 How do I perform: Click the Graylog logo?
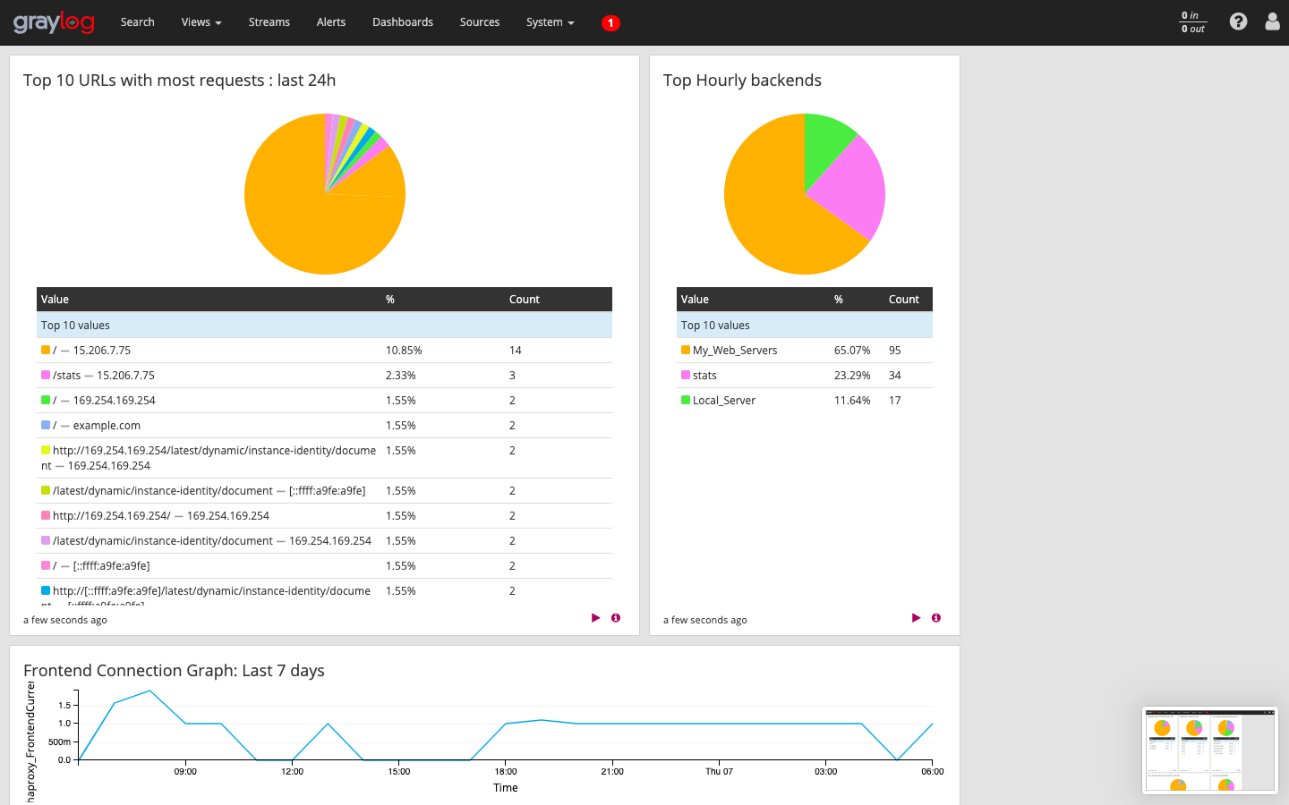click(x=54, y=22)
